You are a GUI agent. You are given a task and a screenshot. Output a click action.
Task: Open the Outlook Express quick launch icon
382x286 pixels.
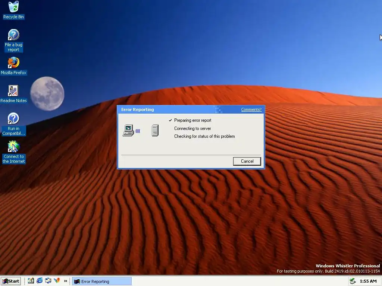(48, 281)
